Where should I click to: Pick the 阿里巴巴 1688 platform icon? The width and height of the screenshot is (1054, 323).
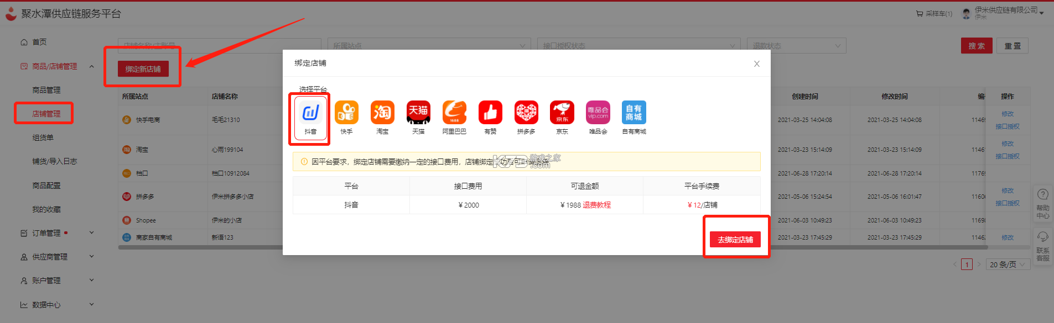click(454, 113)
